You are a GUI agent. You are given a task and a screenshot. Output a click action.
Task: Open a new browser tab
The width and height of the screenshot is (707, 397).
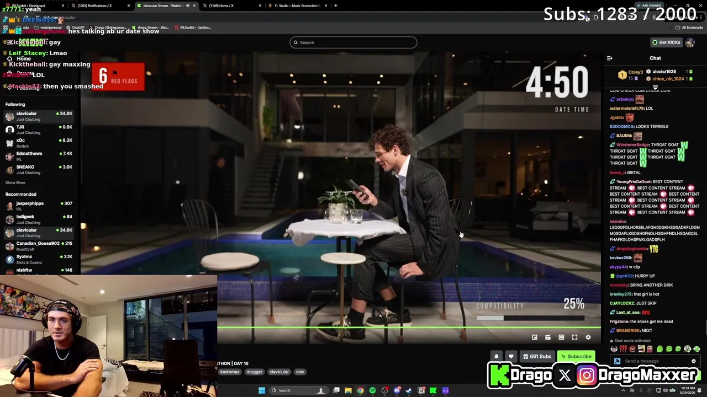[335, 6]
